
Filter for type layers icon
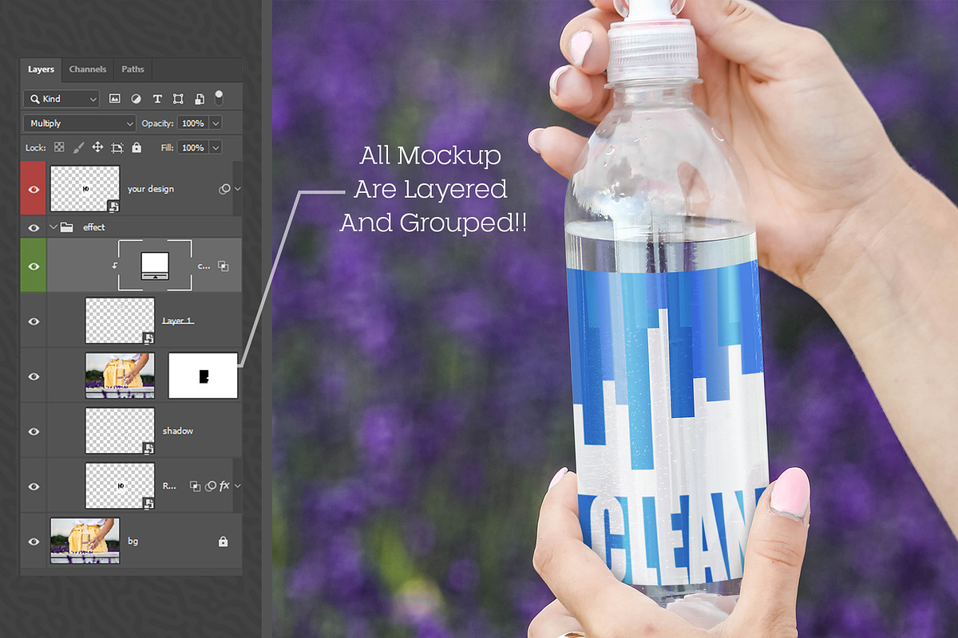[x=157, y=99]
